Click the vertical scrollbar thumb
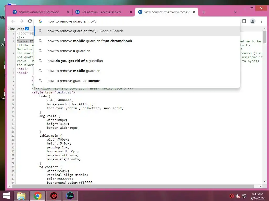Screen dimensions: 269x201 pyautogui.click(x=265, y=37)
